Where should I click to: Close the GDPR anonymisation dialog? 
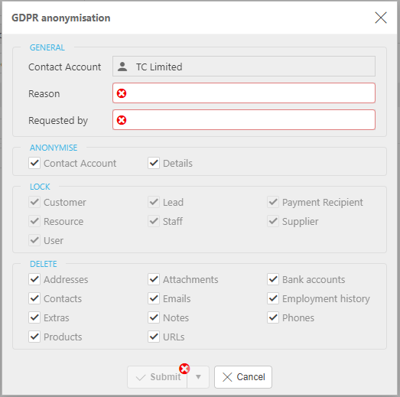coord(381,18)
